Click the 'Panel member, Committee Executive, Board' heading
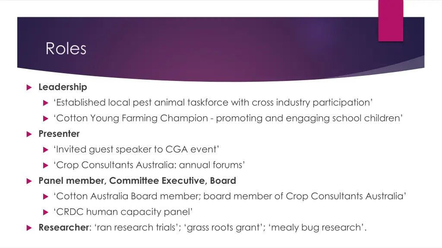The height and width of the screenshot is (248, 442). coord(137,180)
